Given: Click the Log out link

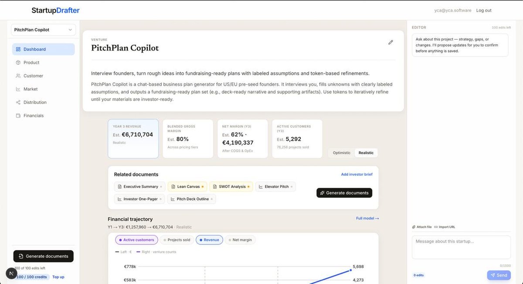Looking at the screenshot, I should pos(484,10).
